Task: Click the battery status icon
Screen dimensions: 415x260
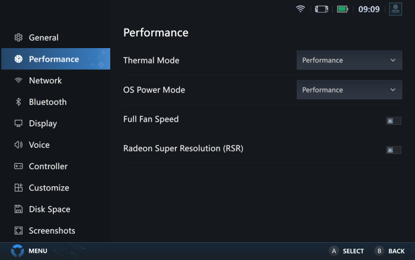Action: pyautogui.click(x=343, y=9)
